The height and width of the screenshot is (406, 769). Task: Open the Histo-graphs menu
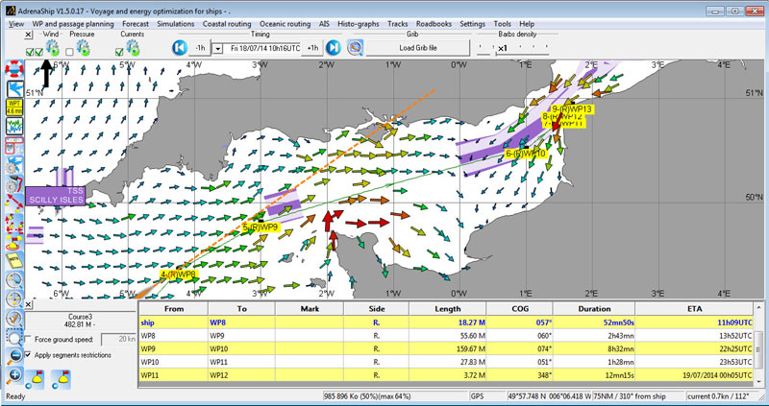click(359, 24)
